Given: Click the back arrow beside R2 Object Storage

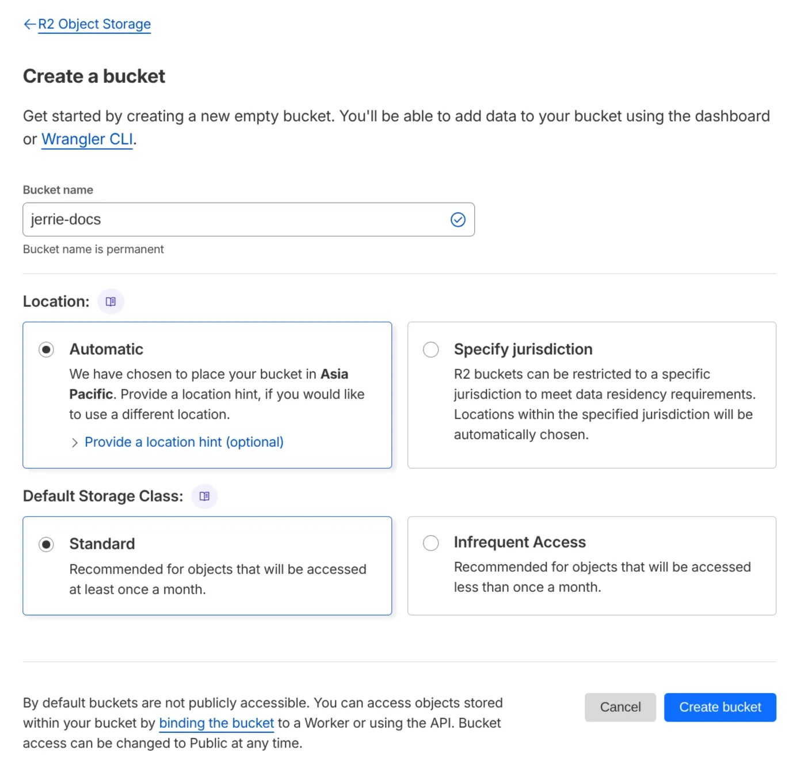Looking at the screenshot, I should tap(29, 24).
